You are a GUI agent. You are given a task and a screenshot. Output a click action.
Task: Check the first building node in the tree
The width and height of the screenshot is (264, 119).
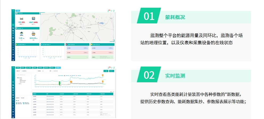coord(18,78)
